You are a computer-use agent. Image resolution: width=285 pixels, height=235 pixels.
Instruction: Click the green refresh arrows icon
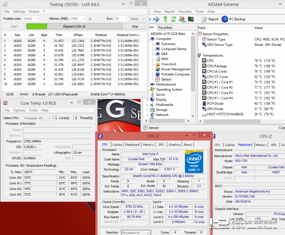coord(174,19)
